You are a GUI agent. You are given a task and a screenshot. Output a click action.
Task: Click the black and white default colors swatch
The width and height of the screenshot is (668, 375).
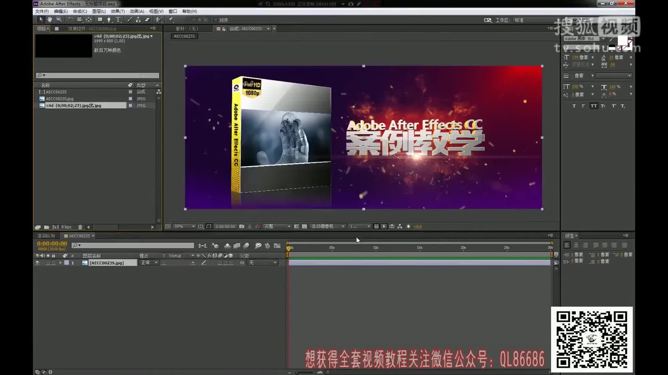612,48
